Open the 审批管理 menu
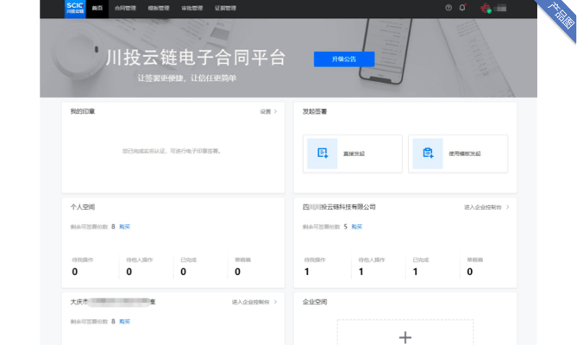577x345 pixels. coord(192,8)
